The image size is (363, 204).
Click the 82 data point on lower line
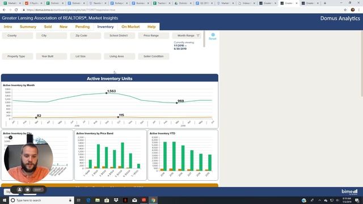36,118
